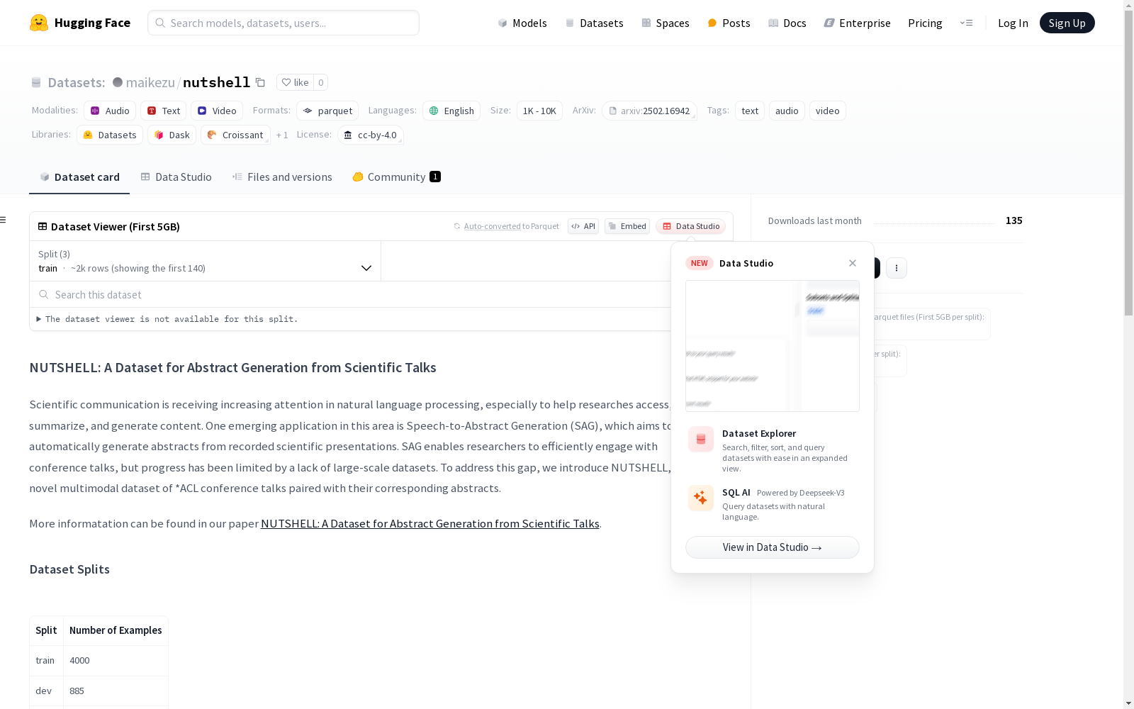
Task: Switch to the Dataset card tab
Action: [x=79, y=177]
